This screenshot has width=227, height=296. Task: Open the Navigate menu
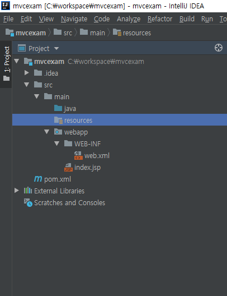point(74,19)
